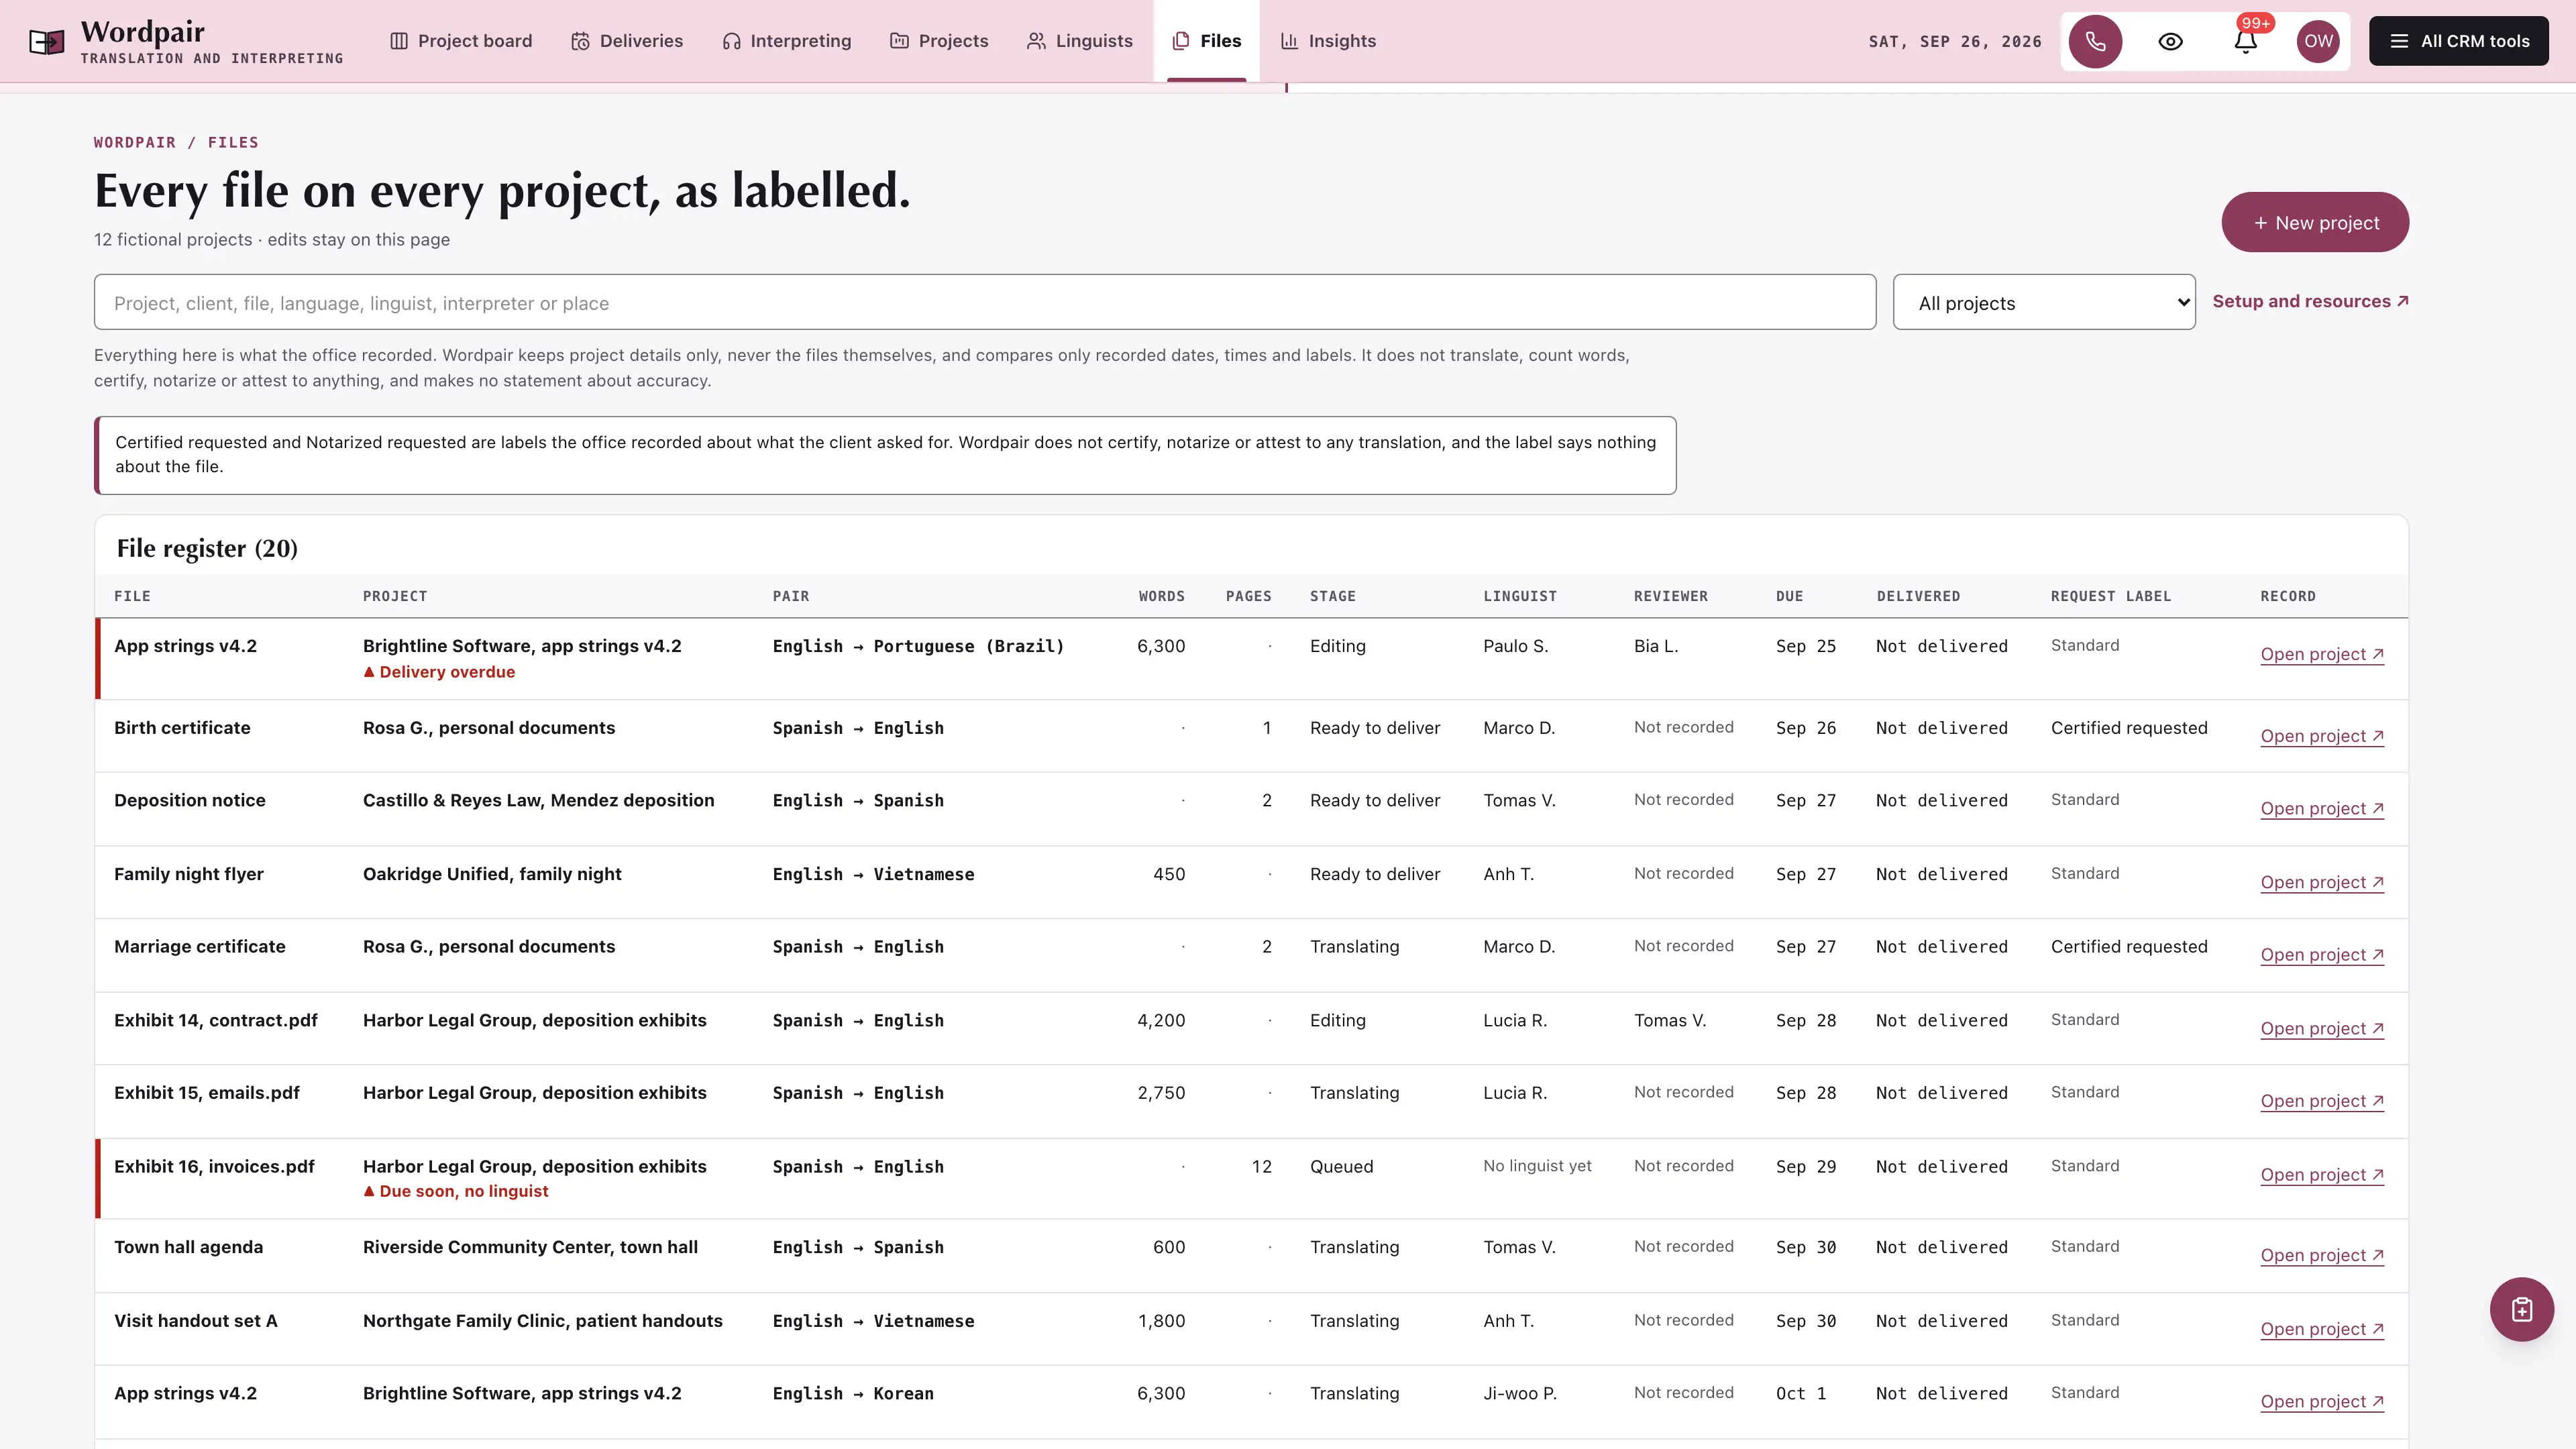The height and width of the screenshot is (1449, 2576).
Task: Open project for Town hall agenda row
Action: [2322, 1256]
